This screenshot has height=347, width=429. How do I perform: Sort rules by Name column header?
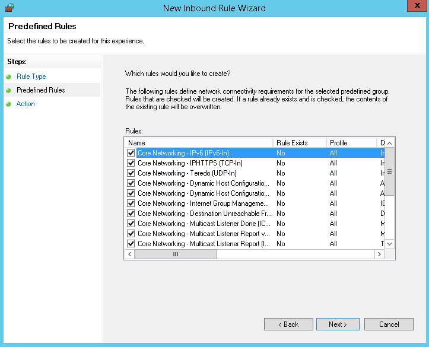199,143
